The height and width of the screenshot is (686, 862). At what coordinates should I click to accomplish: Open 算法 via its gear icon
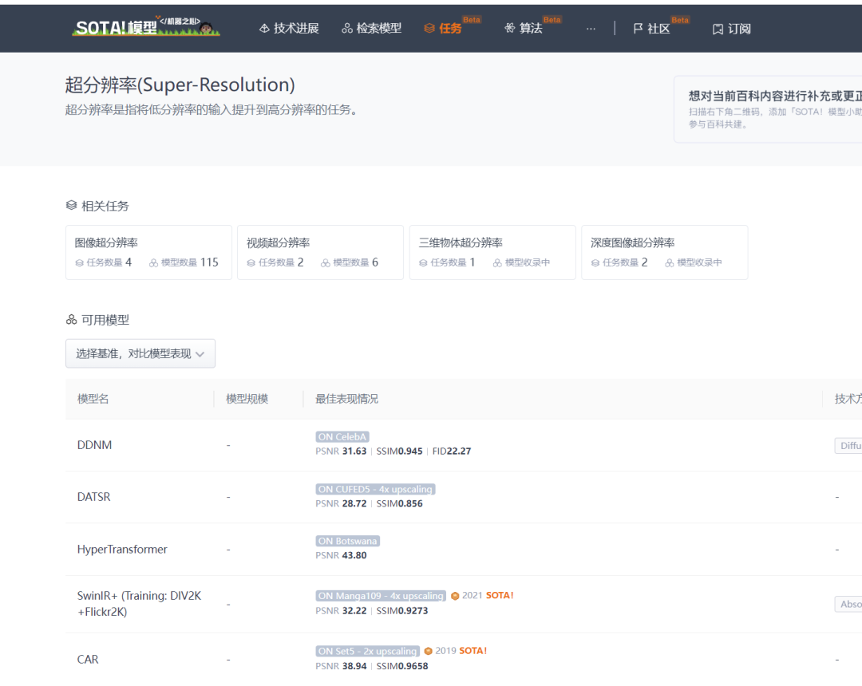pyautogui.click(x=508, y=28)
